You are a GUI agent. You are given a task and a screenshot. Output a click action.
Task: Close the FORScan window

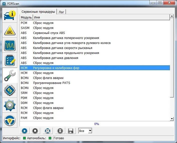(x=169, y=3)
